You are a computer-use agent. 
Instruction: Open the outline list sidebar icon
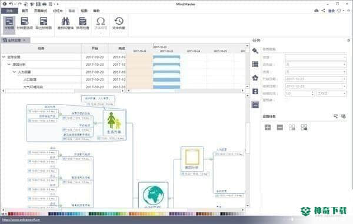point(255,64)
